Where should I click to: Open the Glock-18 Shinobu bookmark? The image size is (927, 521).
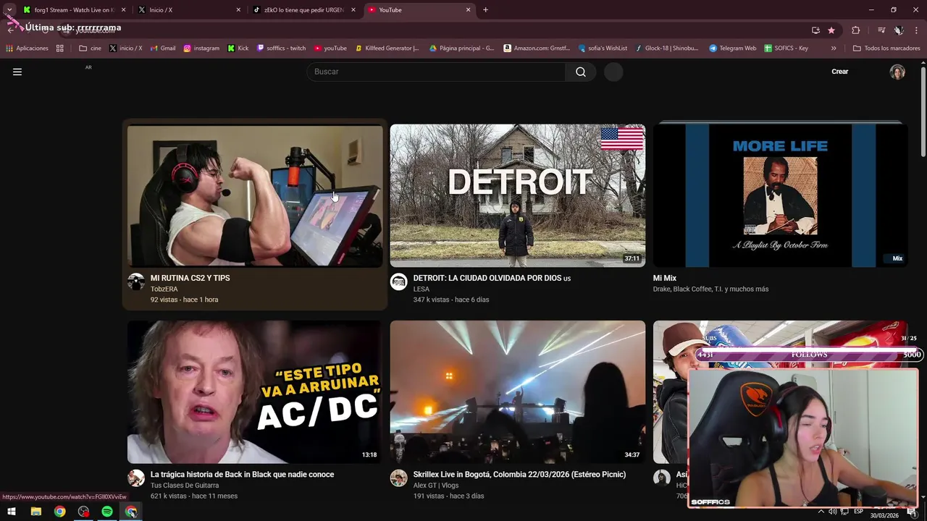coord(667,48)
